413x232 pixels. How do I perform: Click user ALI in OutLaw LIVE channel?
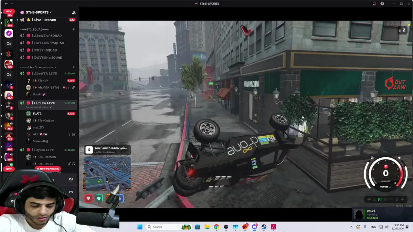coord(35,134)
